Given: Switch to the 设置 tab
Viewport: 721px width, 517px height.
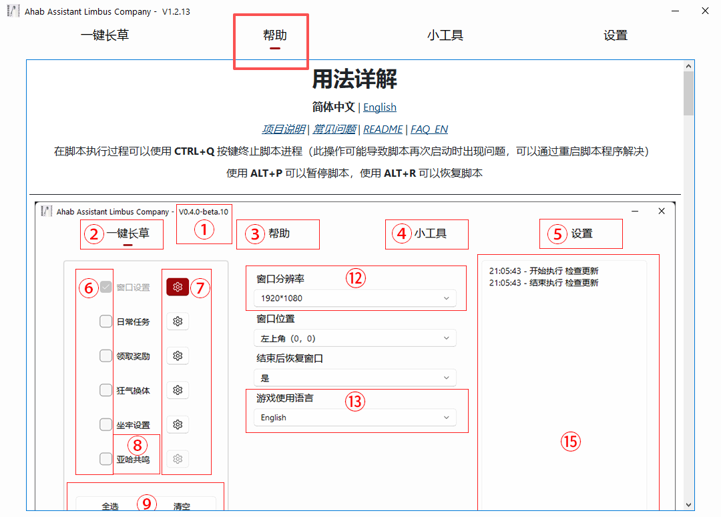Looking at the screenshot, I should [615, 35].
